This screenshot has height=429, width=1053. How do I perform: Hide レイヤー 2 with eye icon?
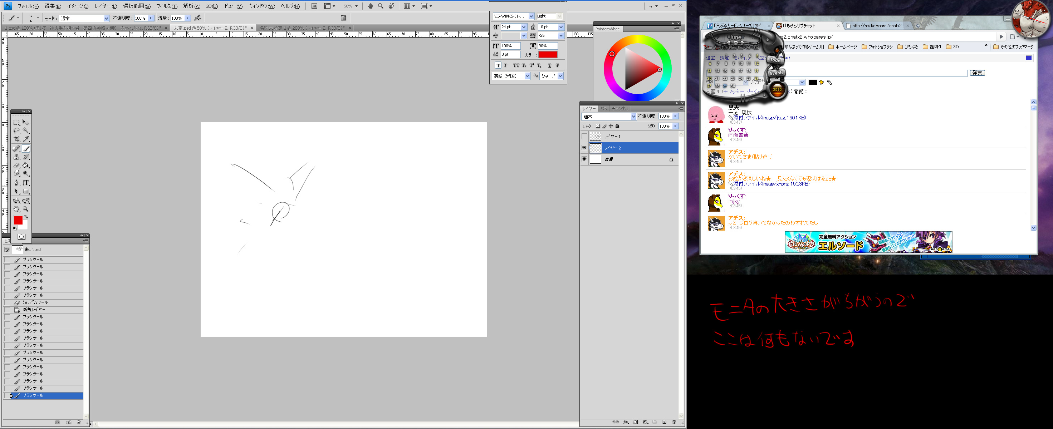(x=584, y=148)
